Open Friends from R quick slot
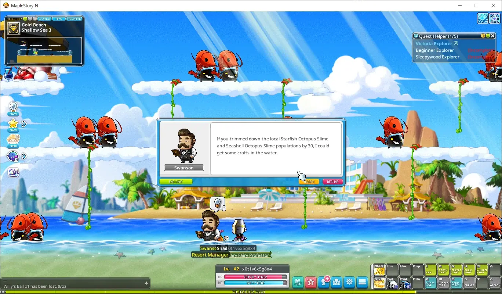502x294 pixels. click(x=469, y=282)
